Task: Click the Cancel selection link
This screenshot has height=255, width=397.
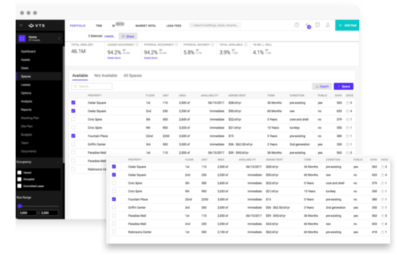Action: [109, 36]
